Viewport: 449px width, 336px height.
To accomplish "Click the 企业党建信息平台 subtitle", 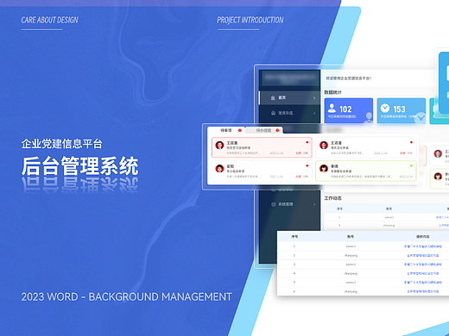I will (x=61, y=144).
